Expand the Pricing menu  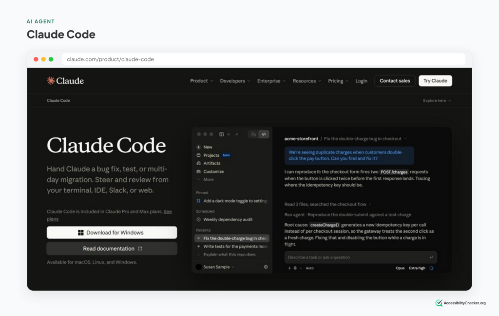coord(338,81)
